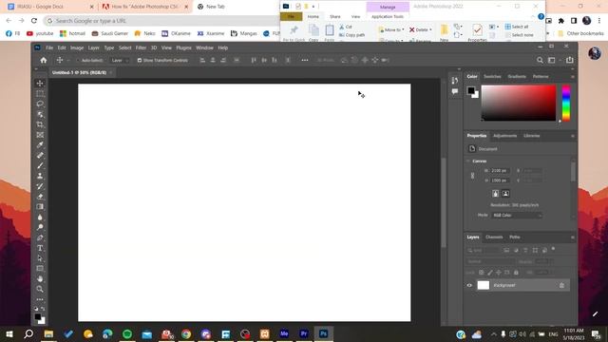Click the Search magnifier in options bar
Viewport: 608px width, 342px height.
540,60
